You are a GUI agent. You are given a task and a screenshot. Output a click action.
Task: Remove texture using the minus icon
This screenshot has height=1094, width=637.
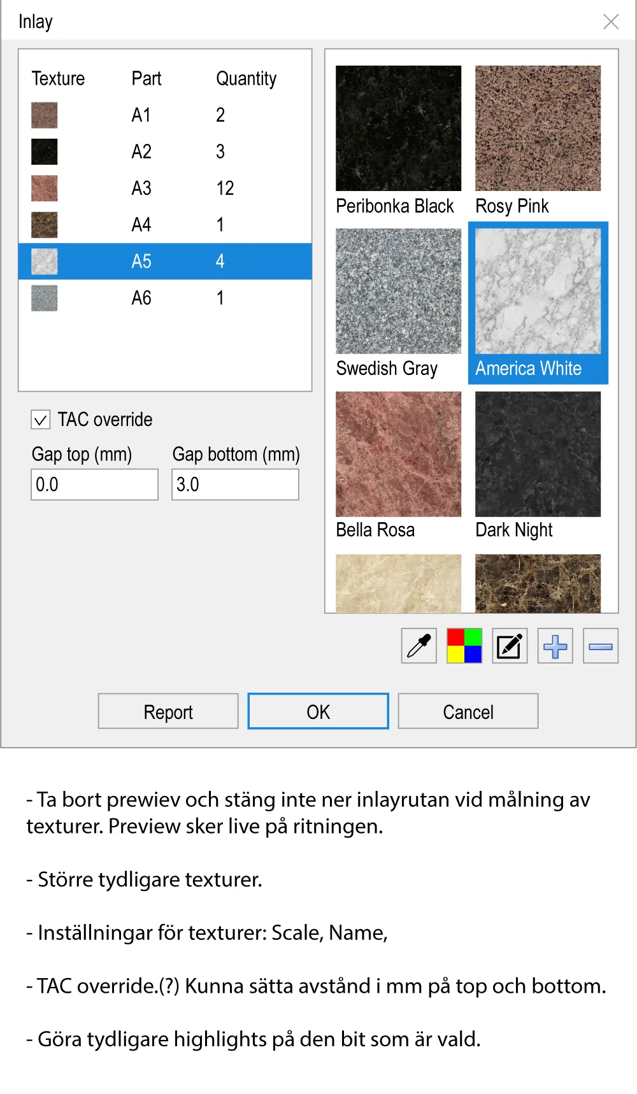(x=600, y=646)
